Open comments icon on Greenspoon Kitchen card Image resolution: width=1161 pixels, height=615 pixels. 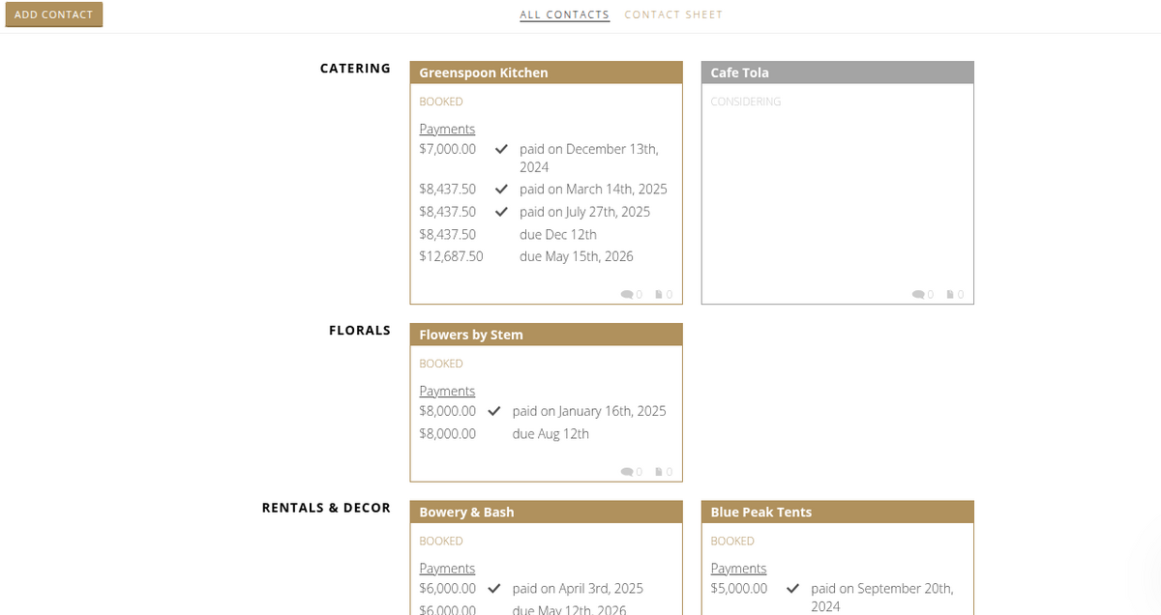(626, 295)
